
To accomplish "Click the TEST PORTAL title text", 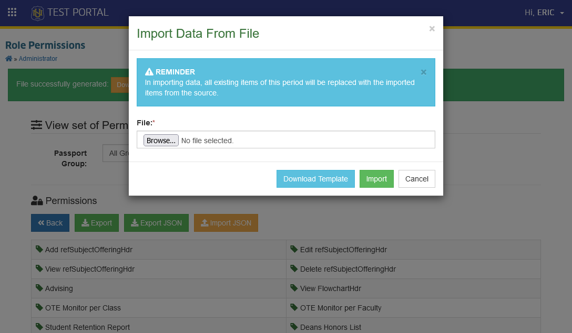I will [78, 13].
